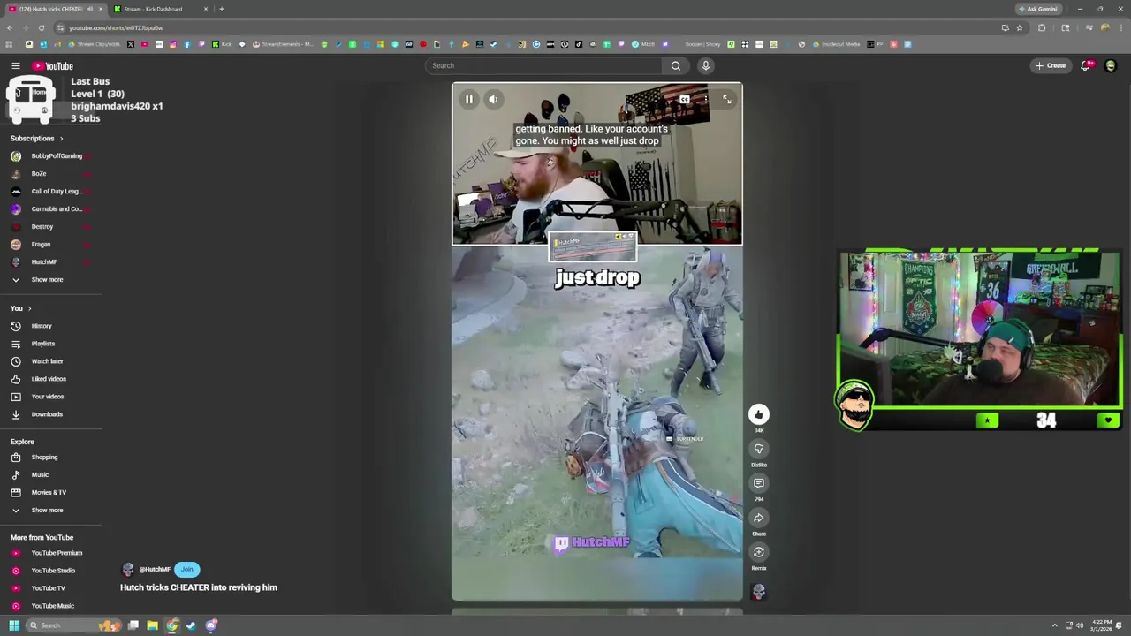
Task: Share the Short
Action: point(759,518)
